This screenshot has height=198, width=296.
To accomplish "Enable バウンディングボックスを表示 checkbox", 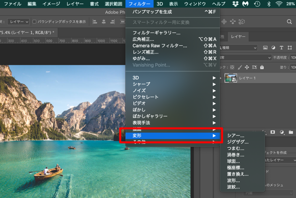I will point(35,22).
